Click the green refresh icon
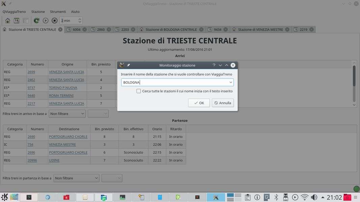 click(36, 21)
